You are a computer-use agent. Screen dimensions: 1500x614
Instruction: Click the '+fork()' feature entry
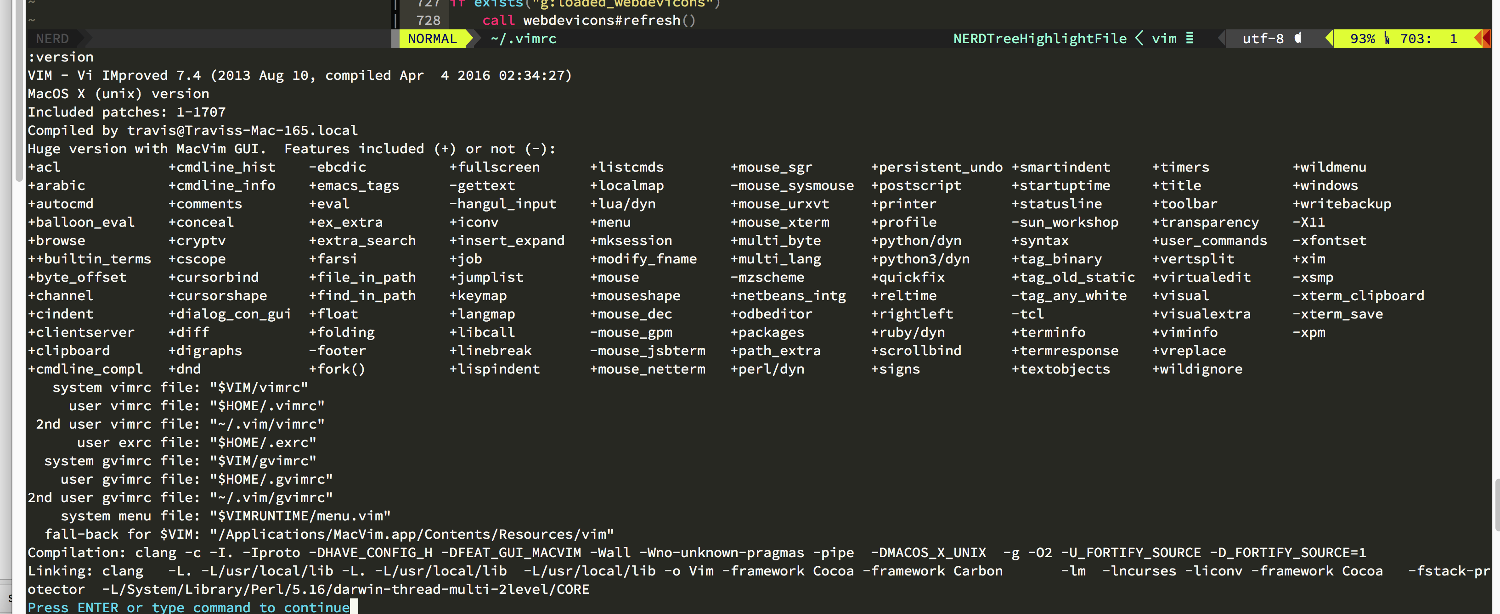(337, 369)
